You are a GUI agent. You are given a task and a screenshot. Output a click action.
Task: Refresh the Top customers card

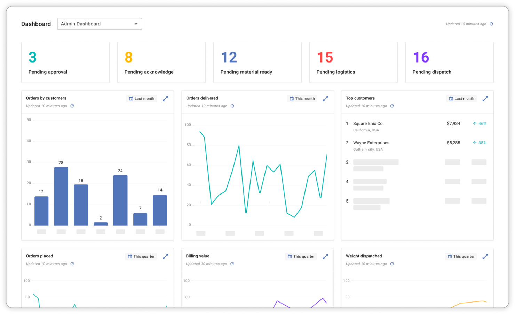click(392, 106)
